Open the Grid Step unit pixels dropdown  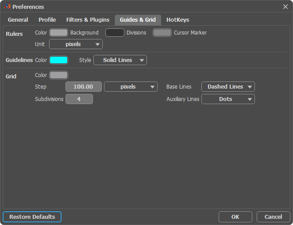pyautogui.click(x=131, y=87)
